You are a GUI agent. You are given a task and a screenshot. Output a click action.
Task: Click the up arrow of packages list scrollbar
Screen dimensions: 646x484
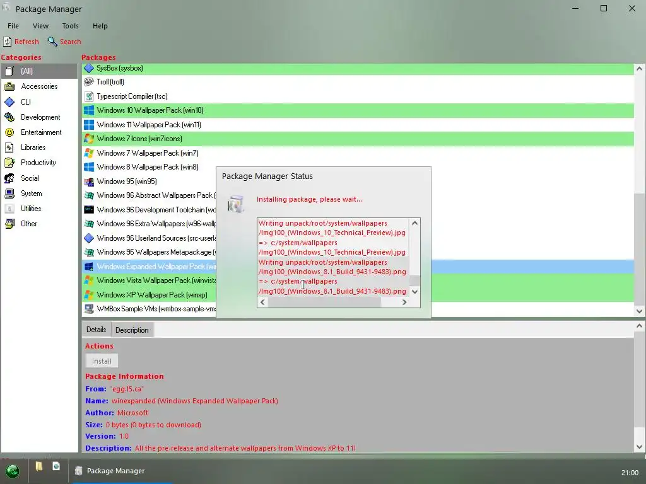(640, 69)
